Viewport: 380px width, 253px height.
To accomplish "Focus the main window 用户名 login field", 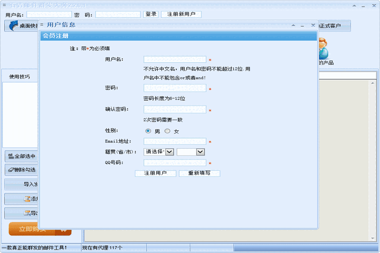I will pos(49,15).
